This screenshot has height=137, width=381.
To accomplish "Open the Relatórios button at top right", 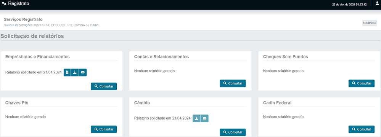I will coord(370,23).
